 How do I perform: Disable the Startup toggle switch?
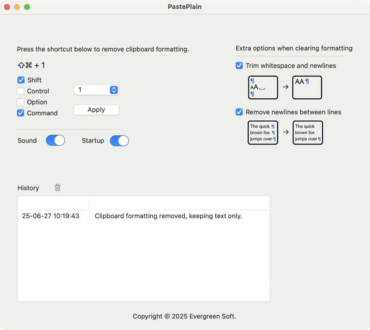(x=119, y=141)
